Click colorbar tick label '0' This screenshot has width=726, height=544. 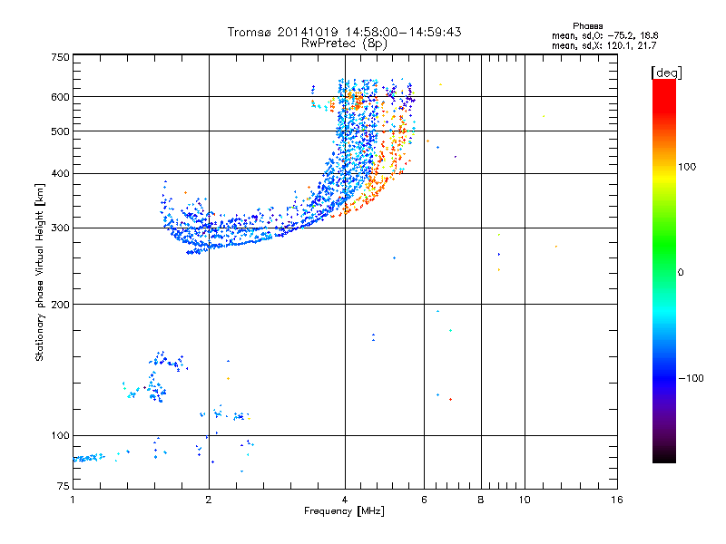681,273
